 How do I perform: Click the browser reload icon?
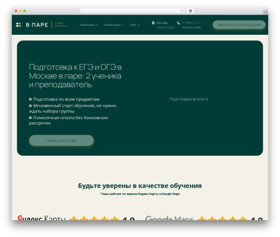(x=182, y=11)
